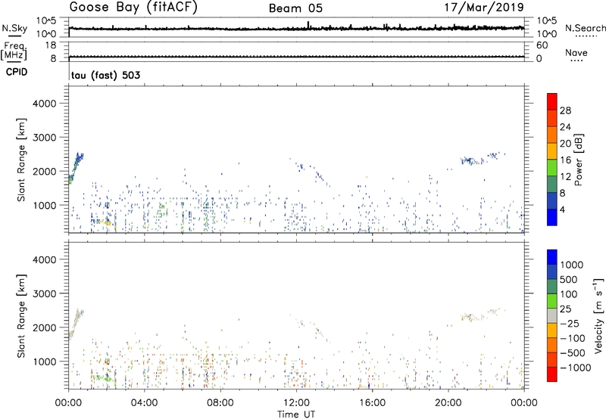This screenshot has width=606, height=419.
Task: Click the '-1000' Velocity colorbar tick label
Action: coord(575,368)
